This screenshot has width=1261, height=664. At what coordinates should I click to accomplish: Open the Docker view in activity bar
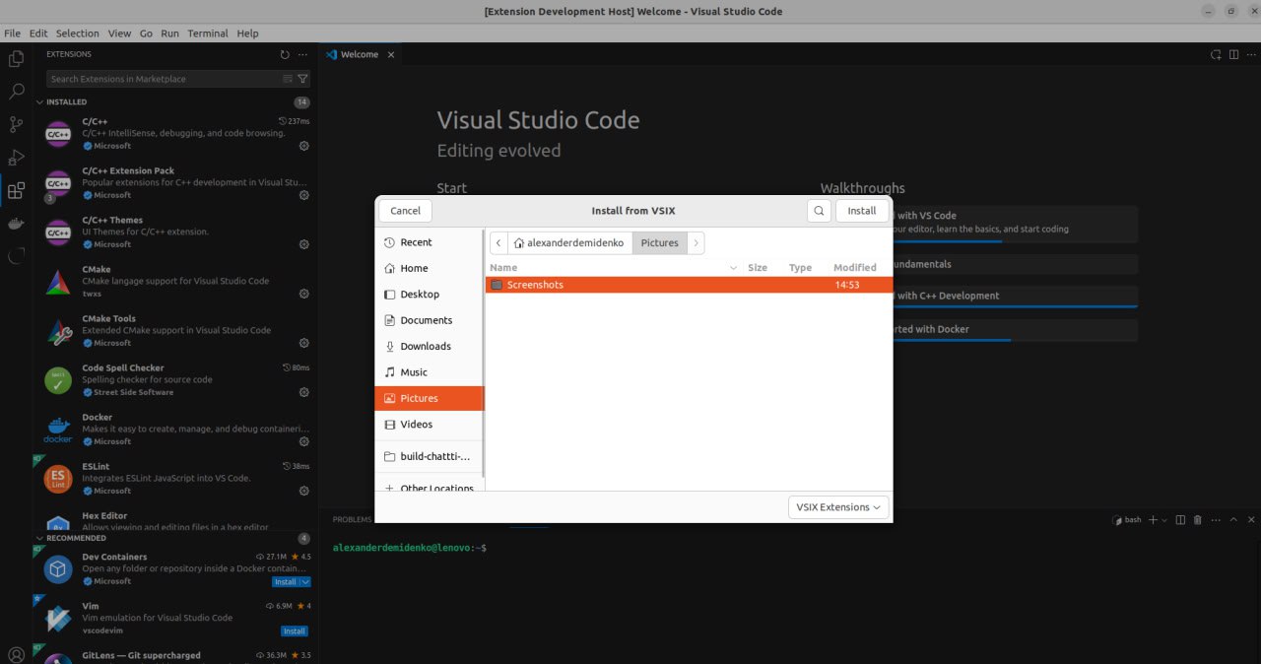click(16, 224)
